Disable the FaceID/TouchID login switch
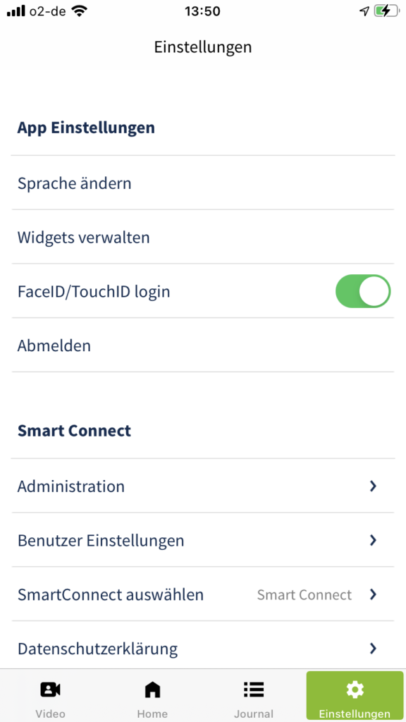 point(363,291)
